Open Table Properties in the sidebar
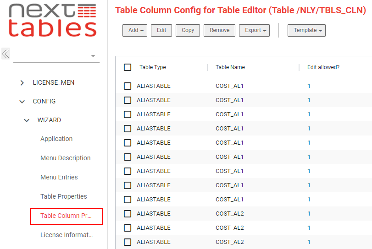372x249 pixels. click(x=64, y=196)
